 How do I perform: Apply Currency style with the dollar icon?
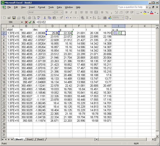coord(102,12)
